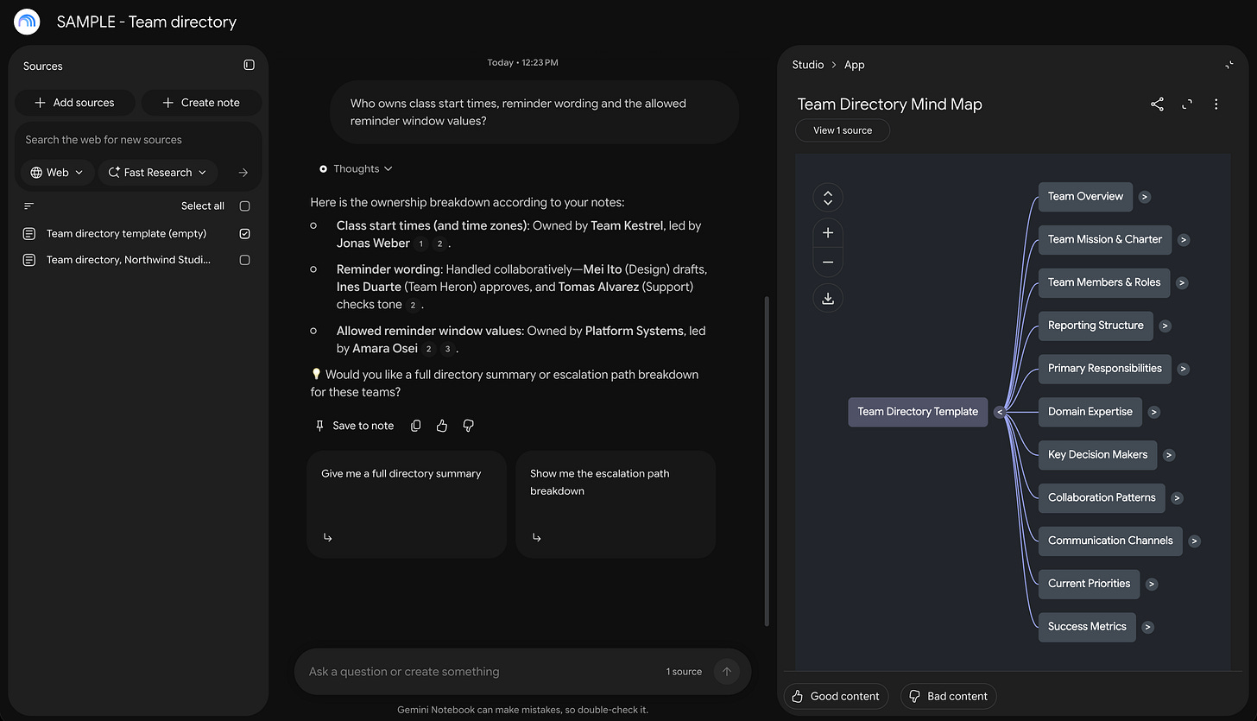Expand the Reporting Structure node
The image size is (1257, 721).
click(x=1165, y=326)
